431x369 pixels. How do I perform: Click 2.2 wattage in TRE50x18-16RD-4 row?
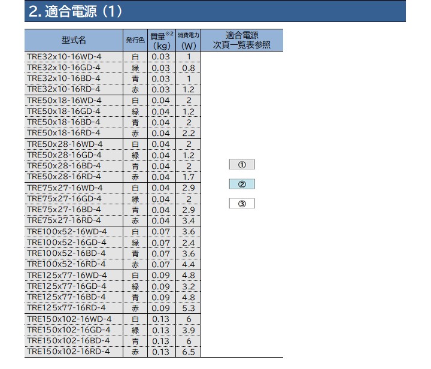(189, 134)
